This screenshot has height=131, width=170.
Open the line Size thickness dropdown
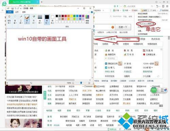click(x=40, y=19)
